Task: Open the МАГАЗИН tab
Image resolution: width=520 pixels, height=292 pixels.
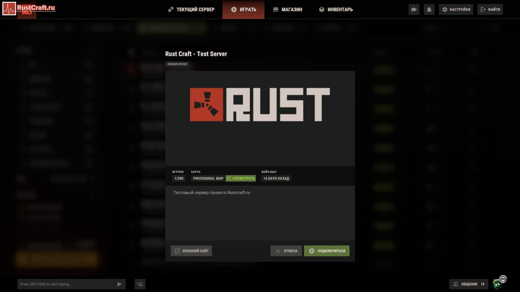Action: pyautogui.click(x=288, y=9)
